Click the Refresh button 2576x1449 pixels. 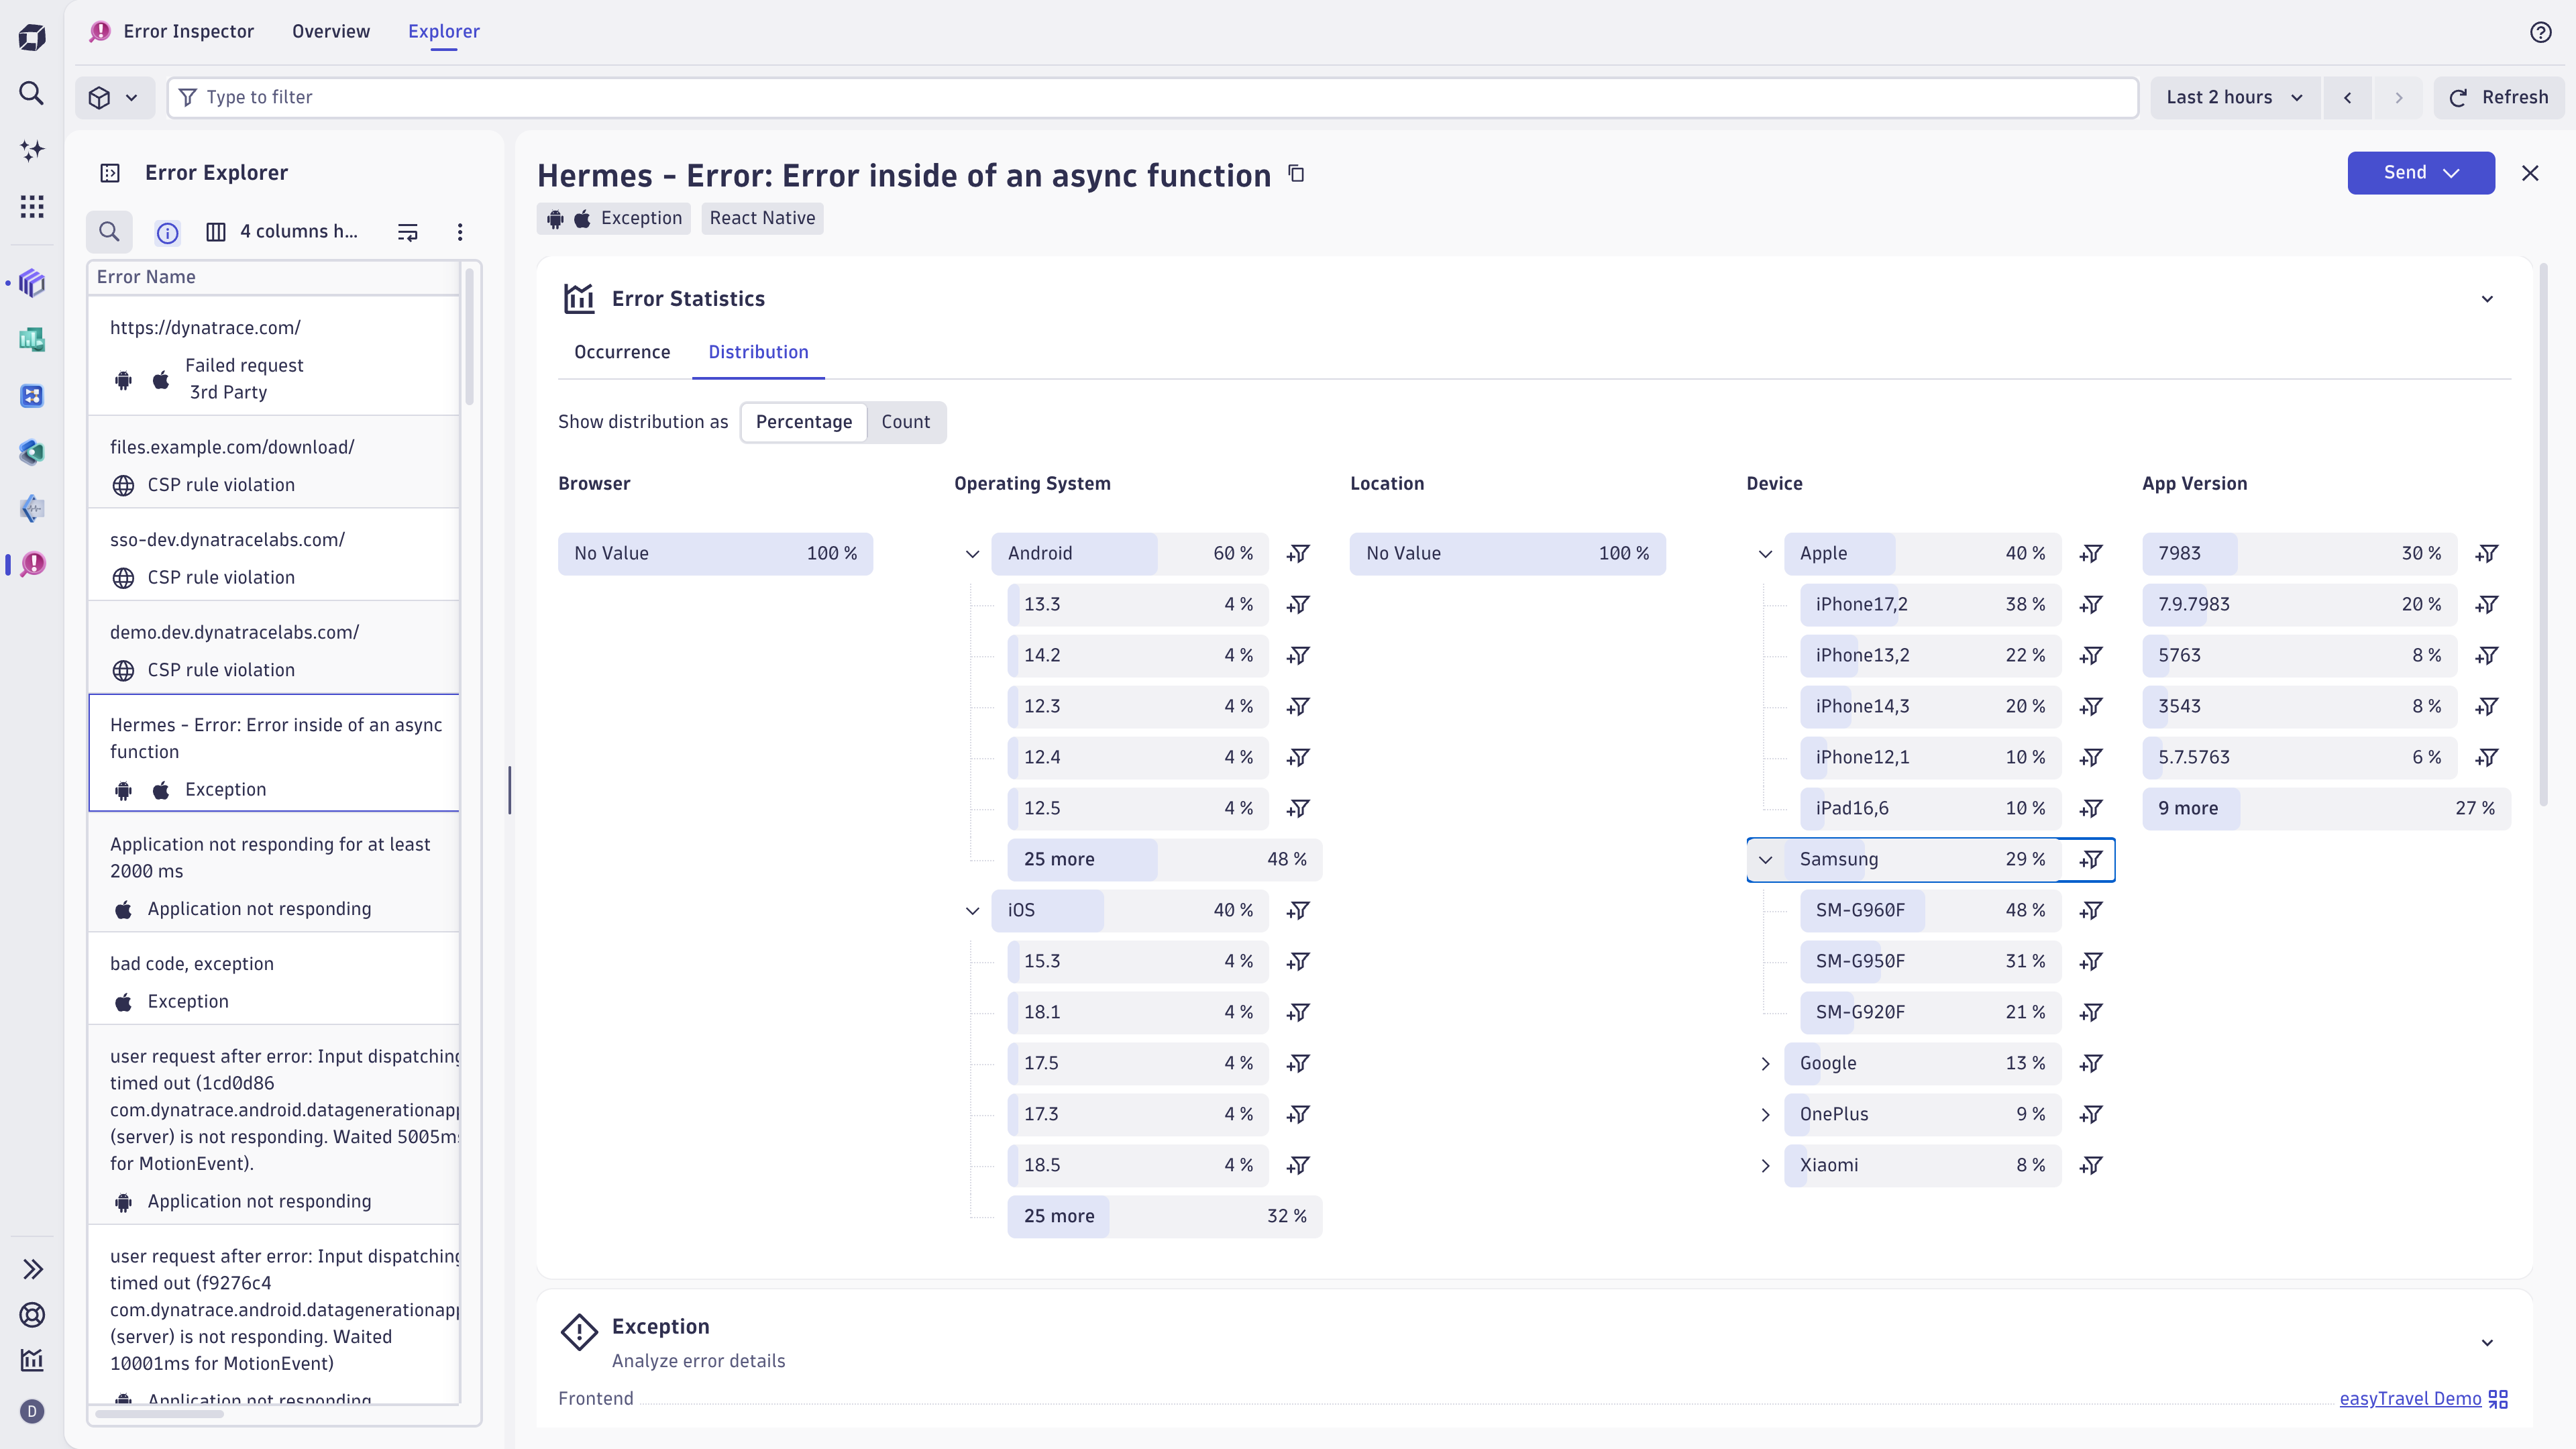coord(2498,97)
